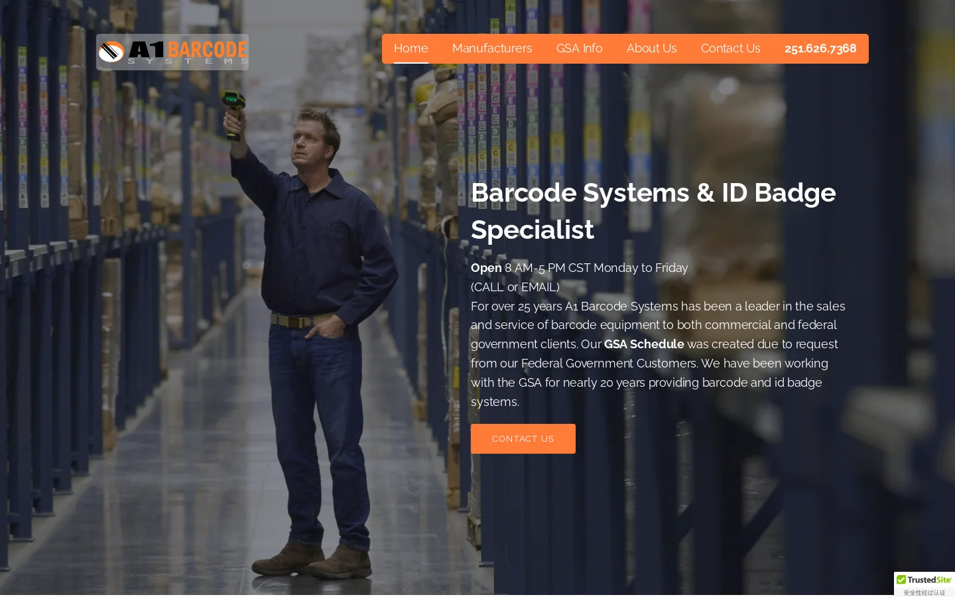Click the '(CALL or EMAIL)' text

click(x=515, y=287)
